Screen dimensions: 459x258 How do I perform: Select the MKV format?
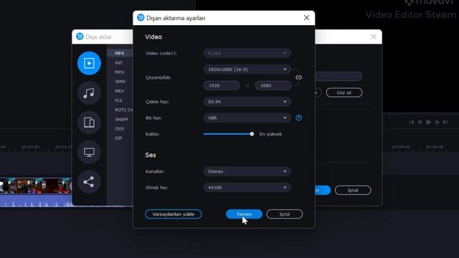point(119,91)
